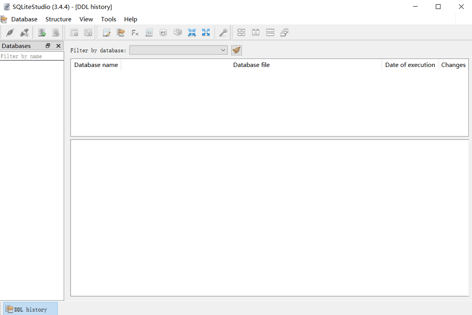Image resolution: width=472 pixels, height=315 pixels.
Task: Open the SQL editor icon
Action: (x=107, y=32)
